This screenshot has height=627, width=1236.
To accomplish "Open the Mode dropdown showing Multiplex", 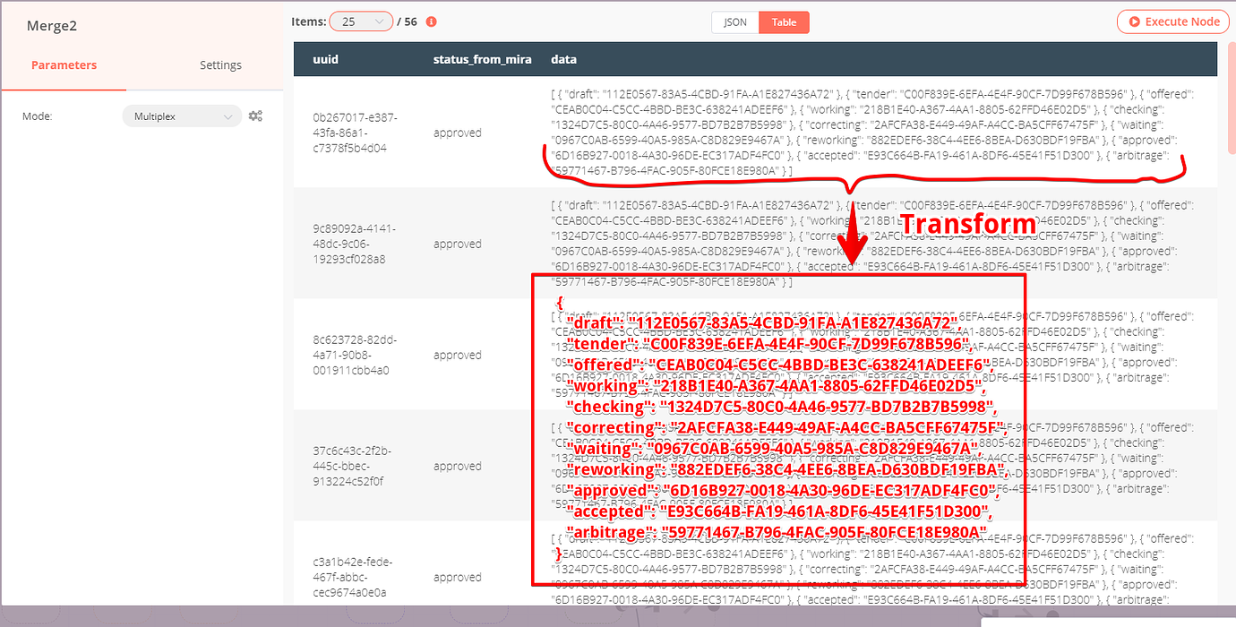I will coord(182,116).
